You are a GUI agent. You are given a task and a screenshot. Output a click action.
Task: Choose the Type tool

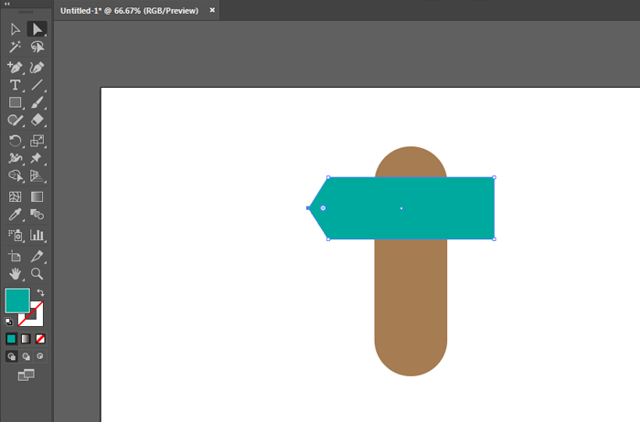pyautogui.click(x=16, y=85)
